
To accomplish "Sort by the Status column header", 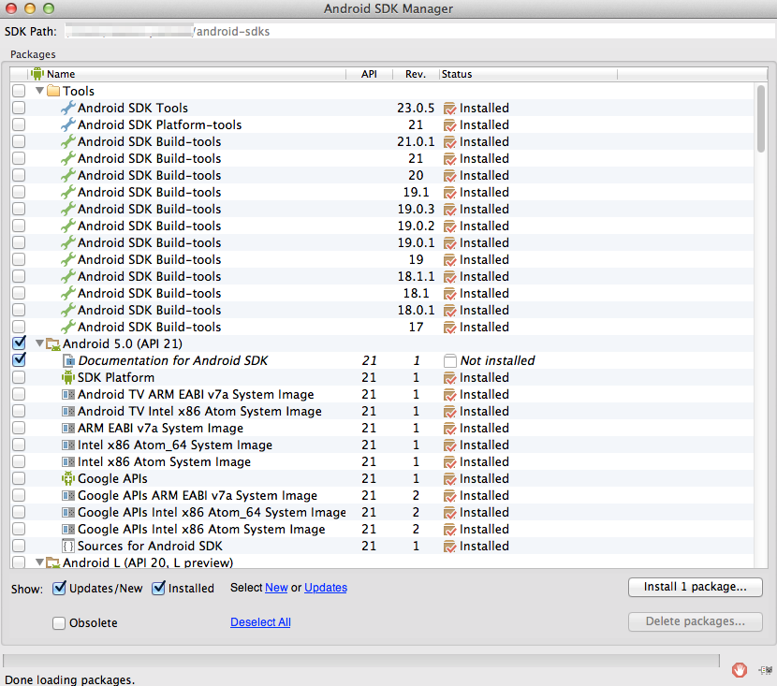I will click(528, 74).
